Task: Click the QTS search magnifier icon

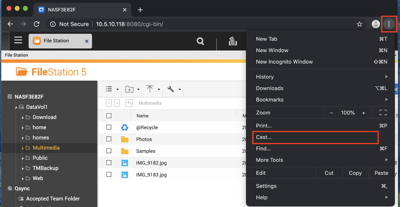Action: [200, 41]
